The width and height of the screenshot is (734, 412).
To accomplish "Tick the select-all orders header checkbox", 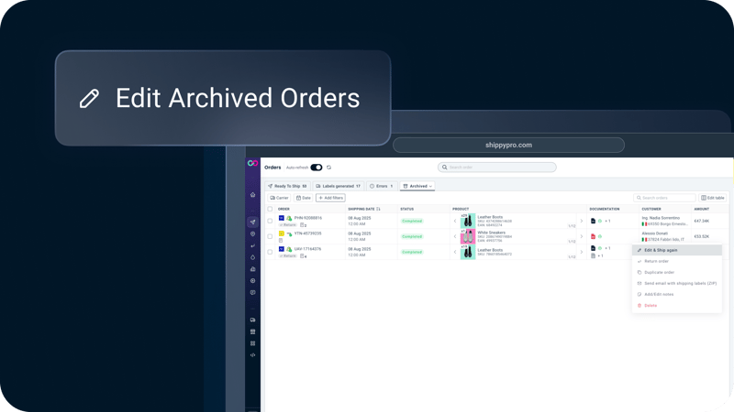I will click(270, 209).
